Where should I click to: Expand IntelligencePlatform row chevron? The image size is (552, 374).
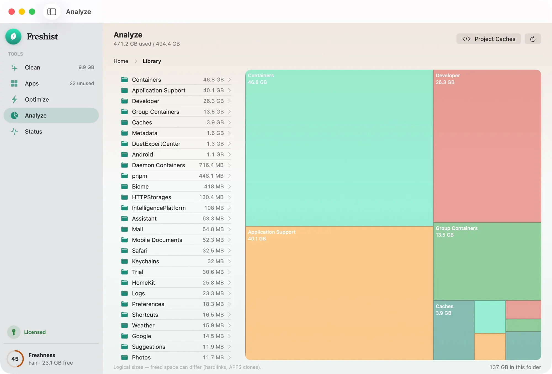(229, 208)
